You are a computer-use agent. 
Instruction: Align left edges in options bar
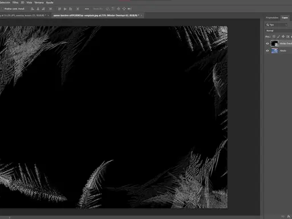[x=33, y=9]
